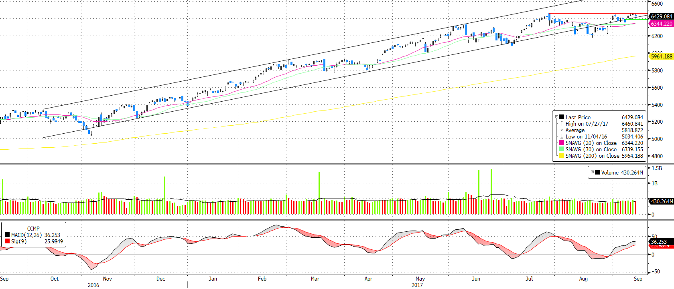Click the magenta 6344.220 axis price tag
This screenshot has width=674, height=289.
(661, 24)
